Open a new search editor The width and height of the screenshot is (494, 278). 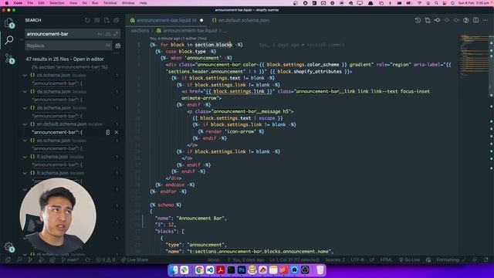point(107,20)
